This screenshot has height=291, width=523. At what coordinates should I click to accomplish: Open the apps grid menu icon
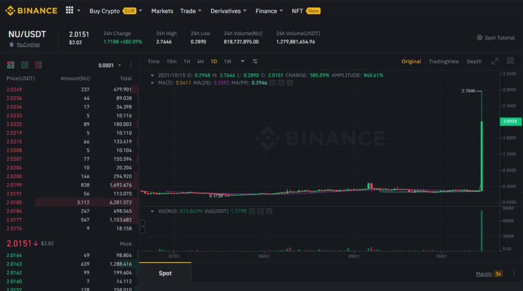point(69,10)
